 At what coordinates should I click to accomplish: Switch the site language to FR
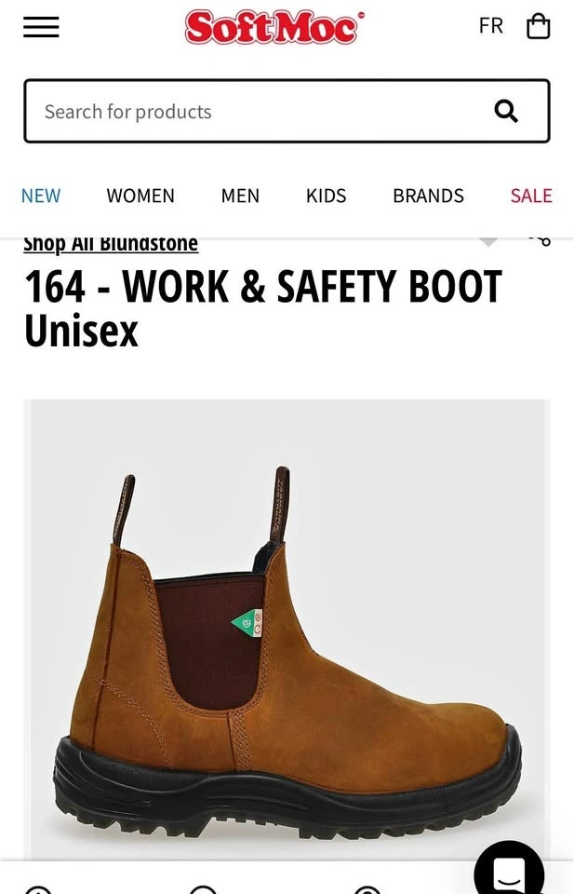tap(491, 26)
